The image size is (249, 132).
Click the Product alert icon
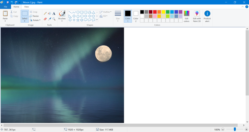point(207,16)
